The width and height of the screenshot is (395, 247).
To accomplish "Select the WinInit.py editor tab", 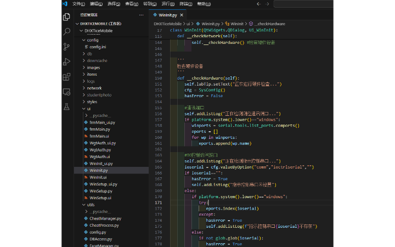I will click(167, 15).
